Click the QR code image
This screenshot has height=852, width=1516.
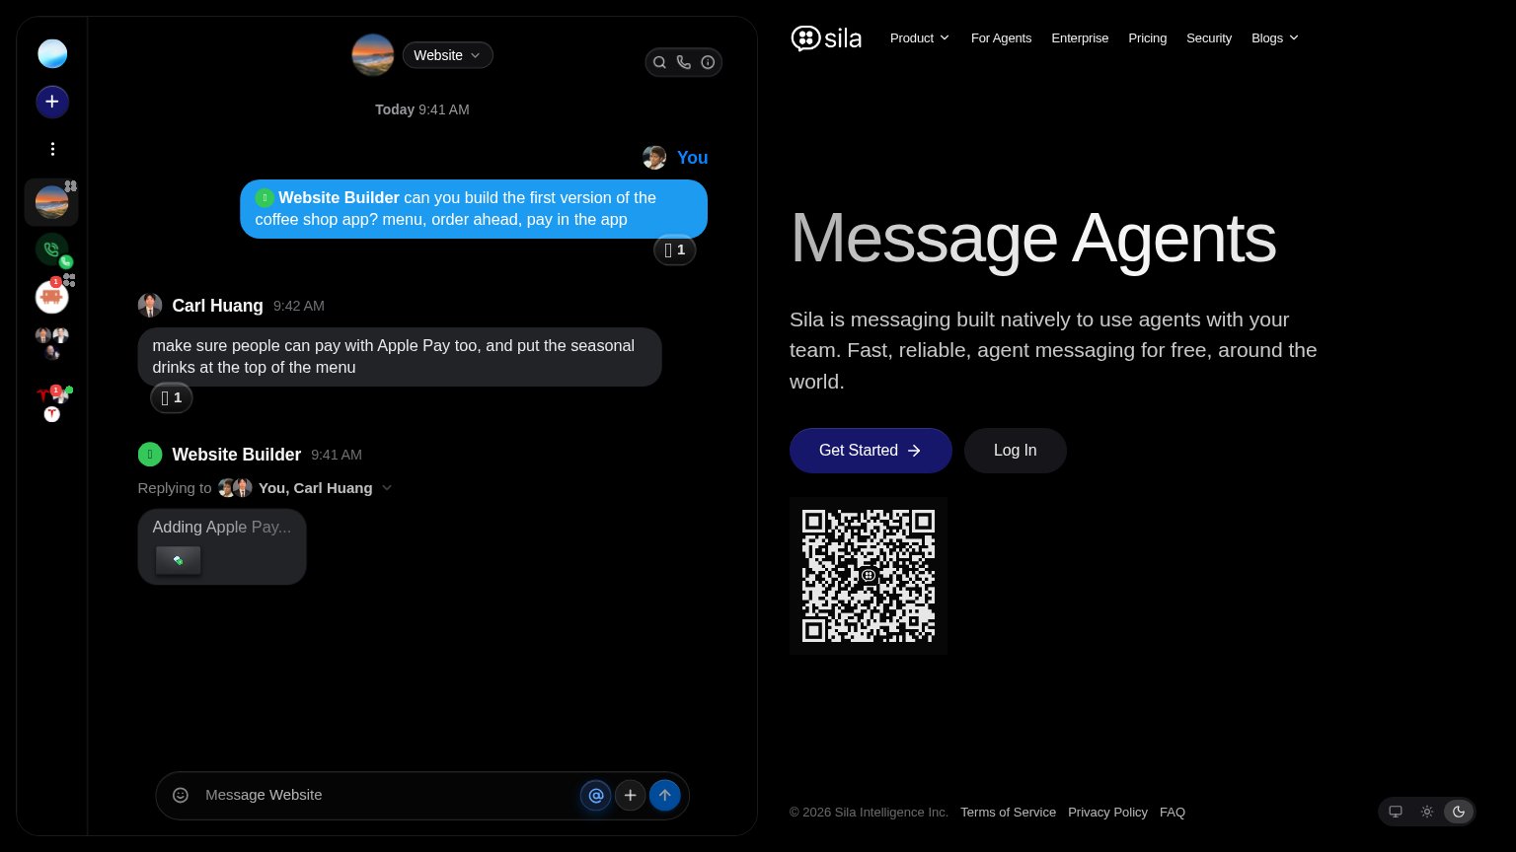869,576
